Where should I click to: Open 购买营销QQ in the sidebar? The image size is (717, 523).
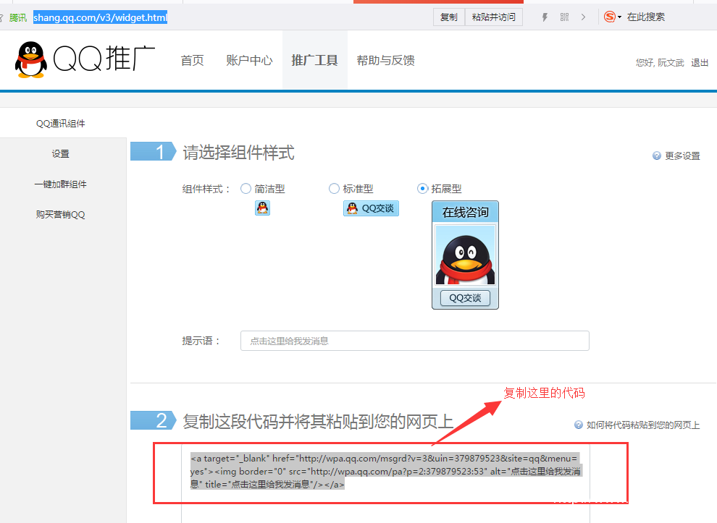point(60,214)
